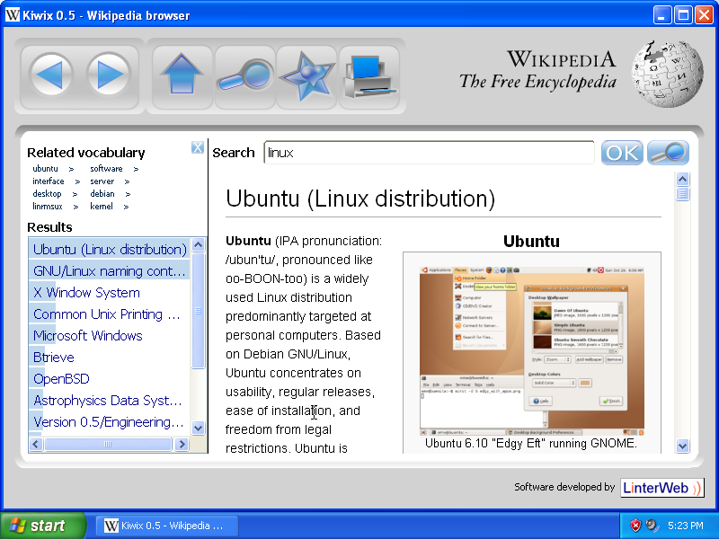Viewport: 719px width, 539px height.
Task: Click the article scrollbar down arrow
Action: [682, 446]
